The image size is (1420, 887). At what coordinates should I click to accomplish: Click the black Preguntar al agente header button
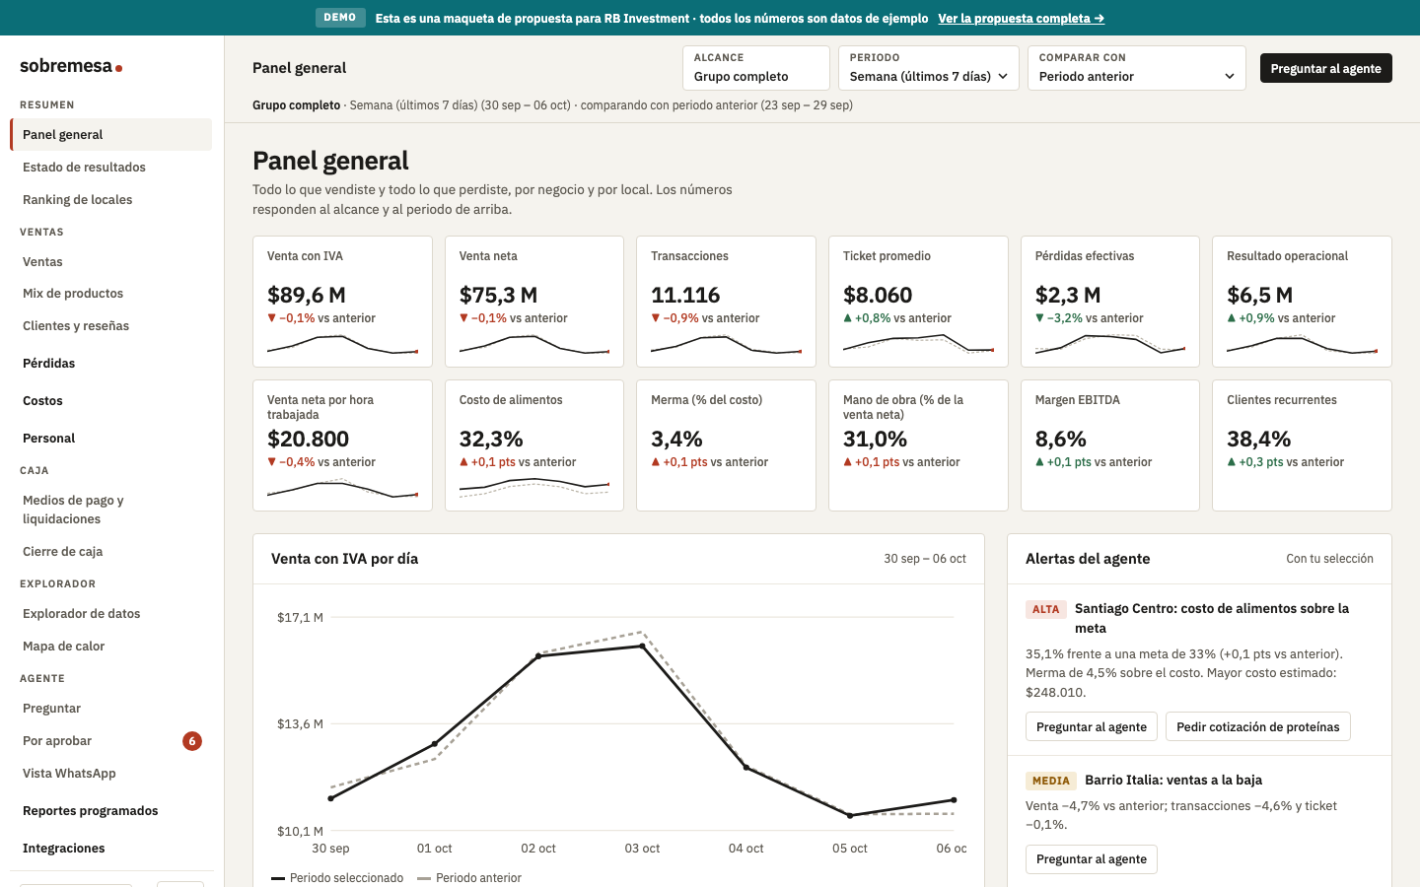[1326, 68]
